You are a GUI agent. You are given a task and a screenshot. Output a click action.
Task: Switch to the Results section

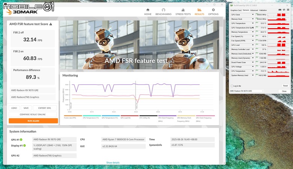tap(199, 12)
